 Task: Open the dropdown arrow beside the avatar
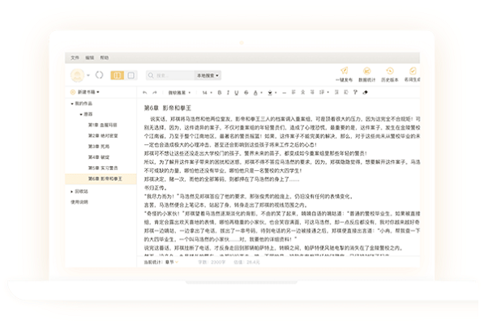click(x=88, y=75)
